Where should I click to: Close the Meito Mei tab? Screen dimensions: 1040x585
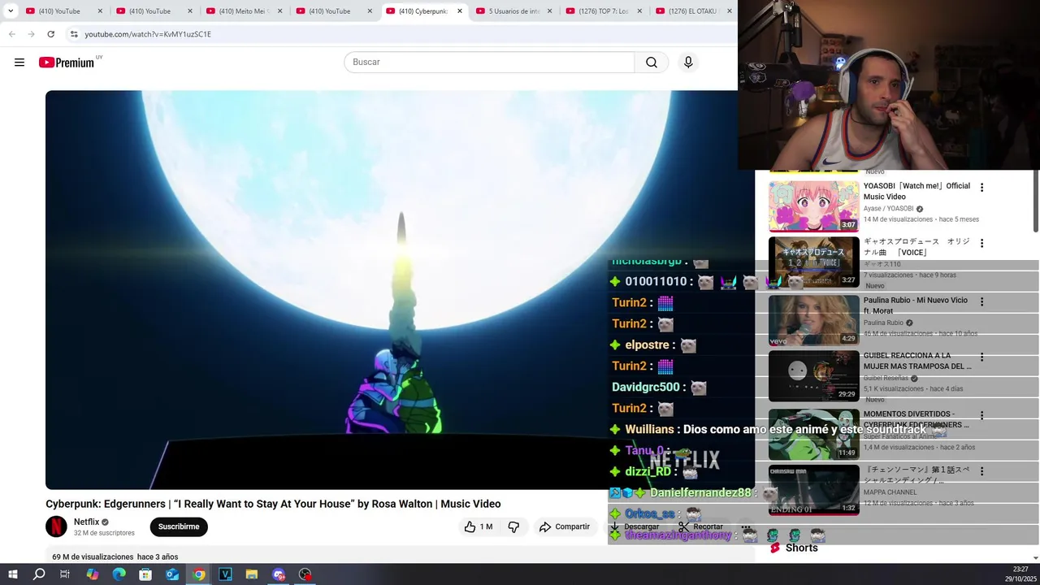coord(279,11)
